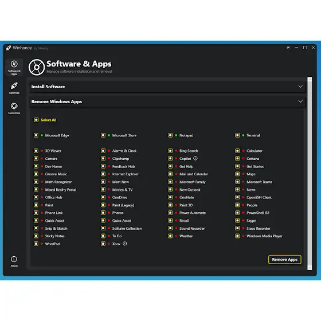This screenshot has width=321, height=321.
Task: Click the Feedback Hub label
Action: coord(123,166)
